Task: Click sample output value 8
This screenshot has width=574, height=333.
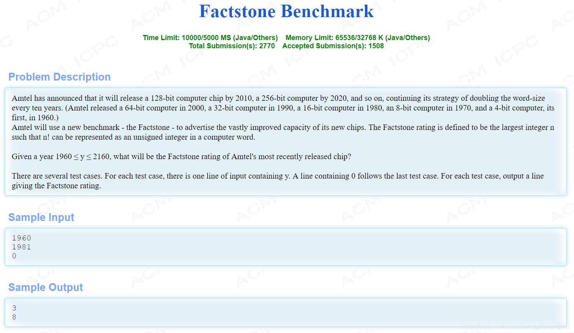Action: coord(14,317)
